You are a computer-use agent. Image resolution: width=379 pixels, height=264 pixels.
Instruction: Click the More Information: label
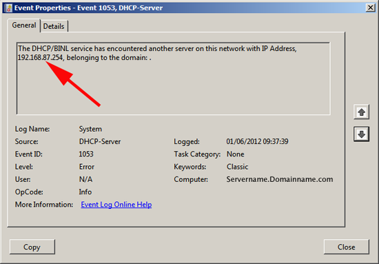pyautogui.click(x=44, y=205)
